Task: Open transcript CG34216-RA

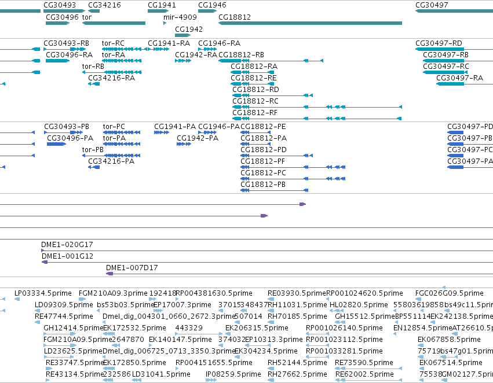Action: [x=111, y=78]
